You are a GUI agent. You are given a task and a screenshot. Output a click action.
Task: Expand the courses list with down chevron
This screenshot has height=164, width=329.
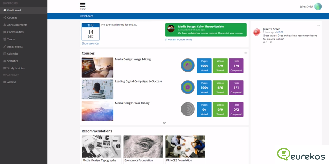pos(164,123)
